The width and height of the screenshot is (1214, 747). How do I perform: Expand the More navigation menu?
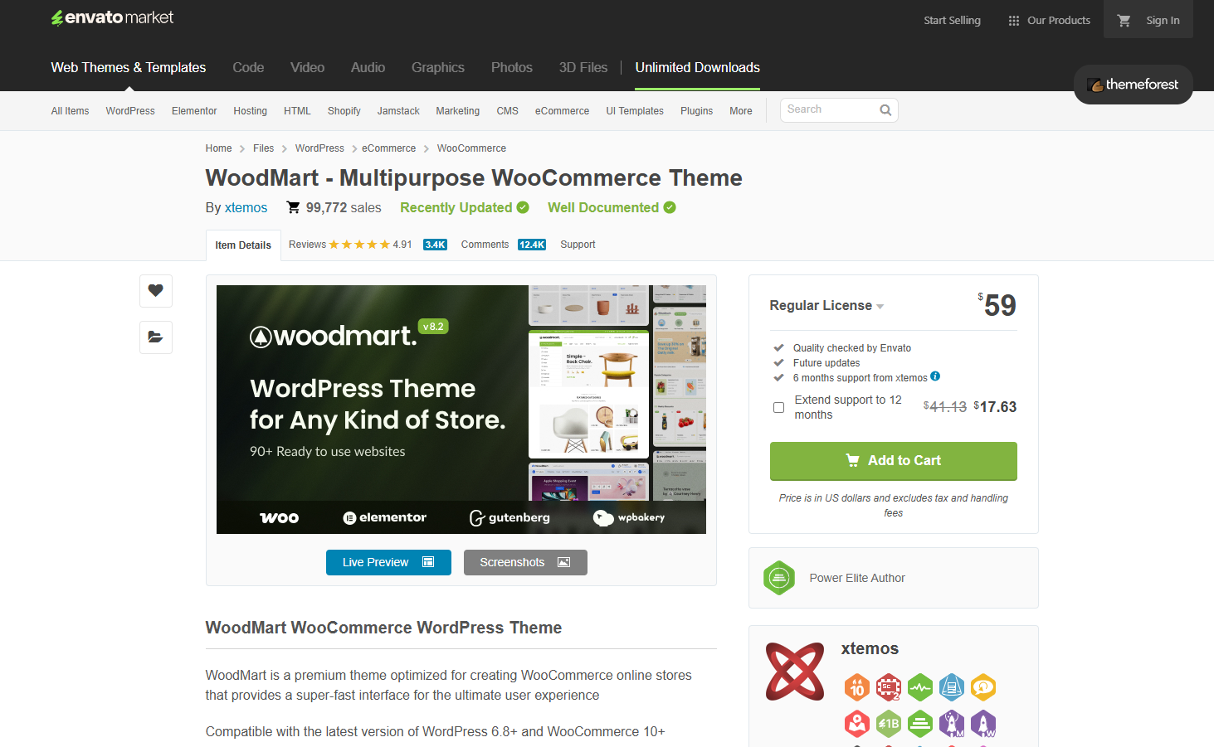pos(740,110)
